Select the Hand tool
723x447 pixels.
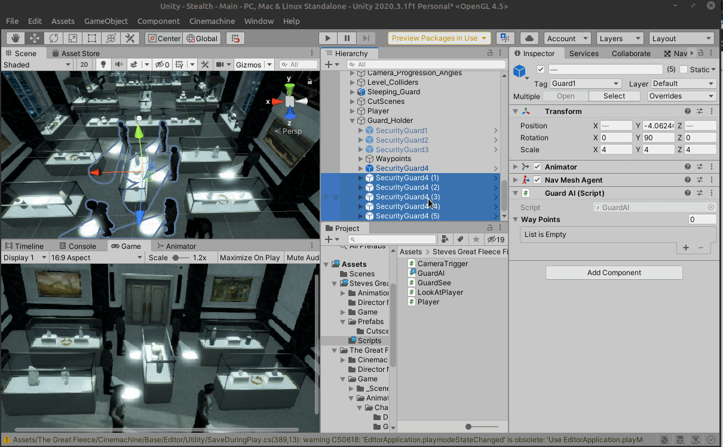click(16, 38)
